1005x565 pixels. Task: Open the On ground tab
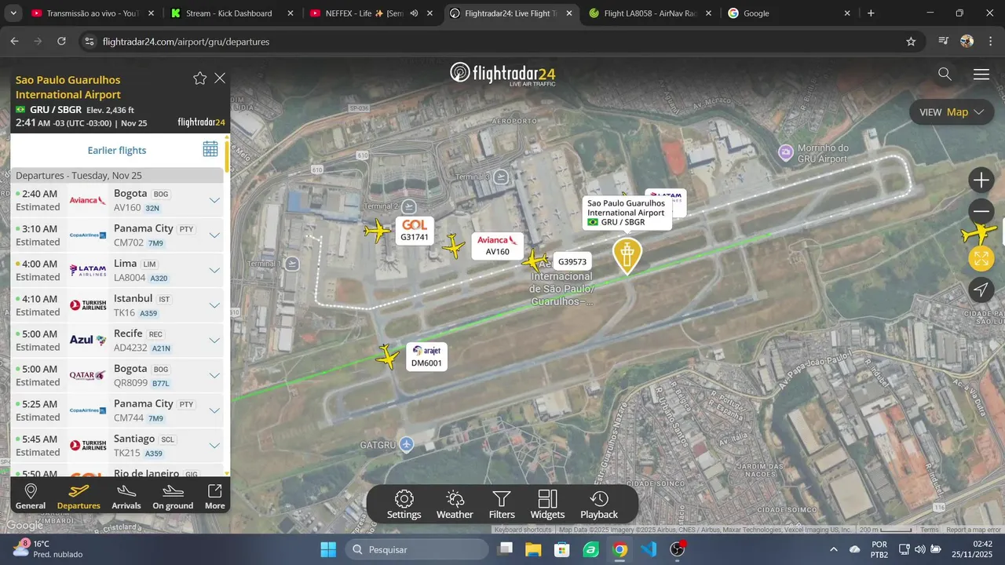173,497
